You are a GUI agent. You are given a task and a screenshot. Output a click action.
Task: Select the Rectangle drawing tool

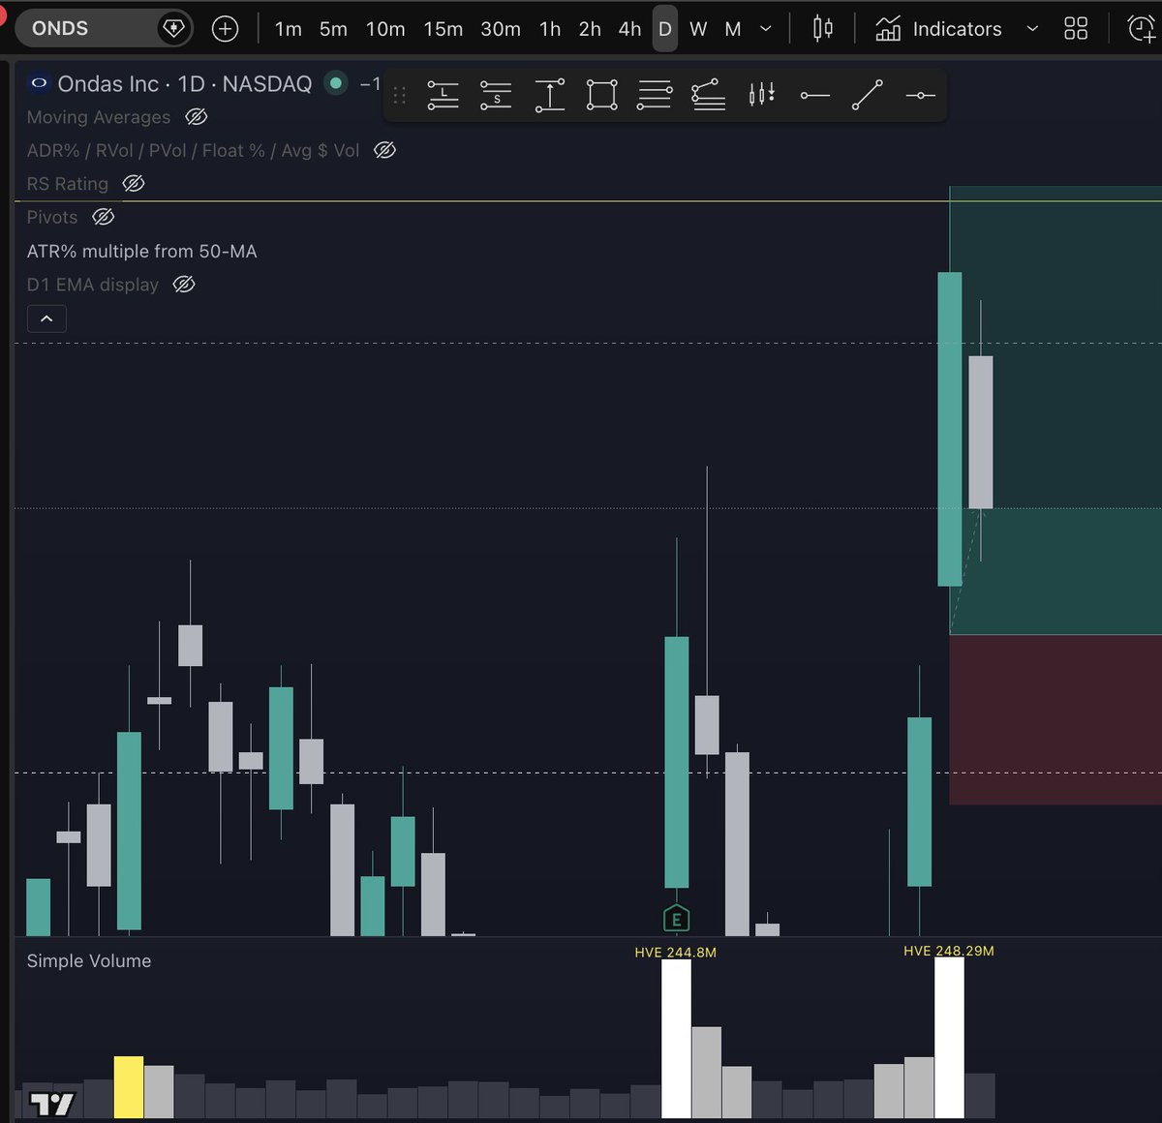(x=601, y=95)
